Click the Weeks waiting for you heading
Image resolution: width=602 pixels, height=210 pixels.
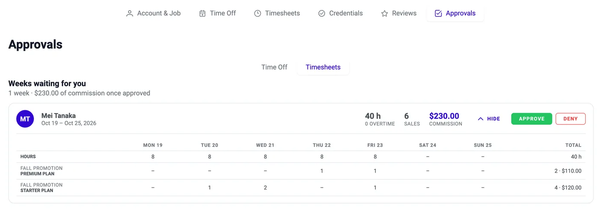[47, 83]
